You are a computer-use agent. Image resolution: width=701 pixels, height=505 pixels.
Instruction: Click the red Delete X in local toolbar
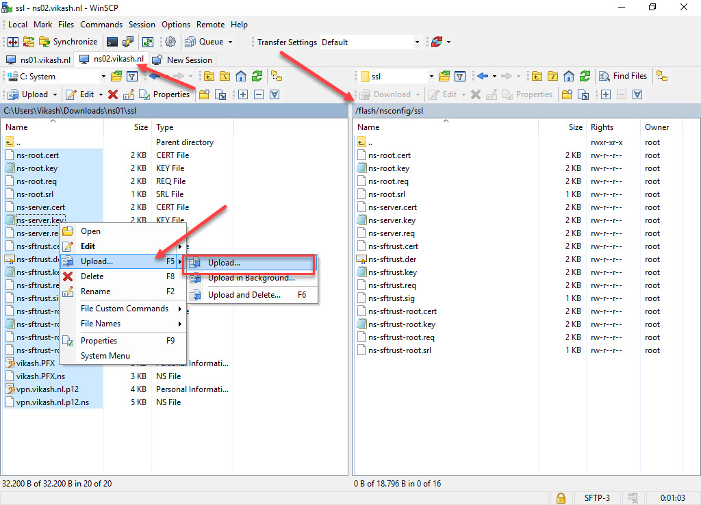[x=113, y=94]
